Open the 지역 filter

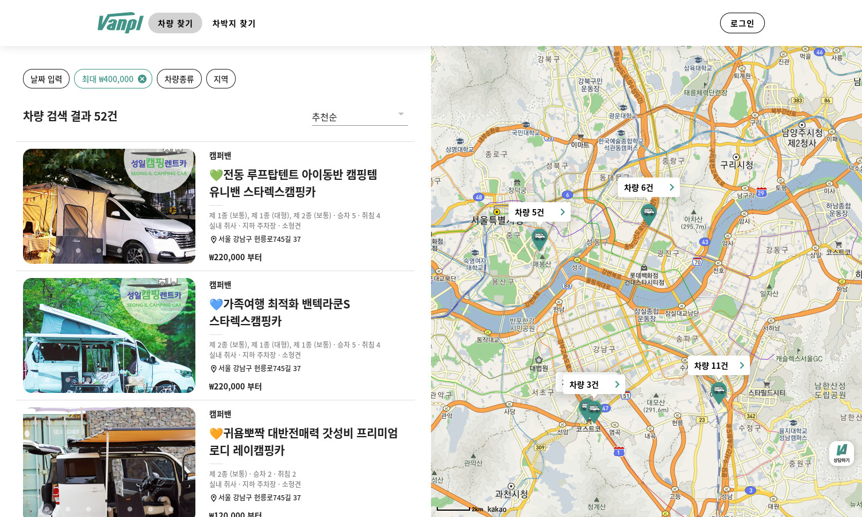221,79
